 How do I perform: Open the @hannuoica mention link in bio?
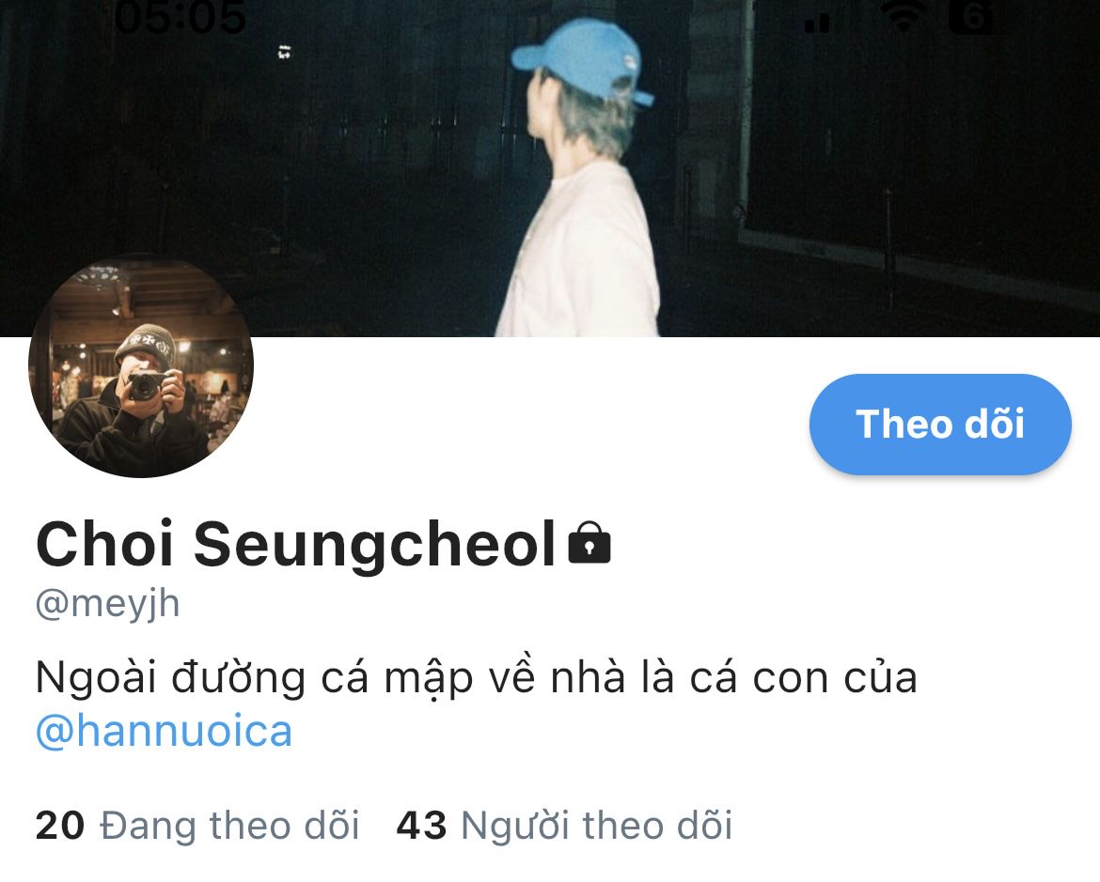[164, 731]
